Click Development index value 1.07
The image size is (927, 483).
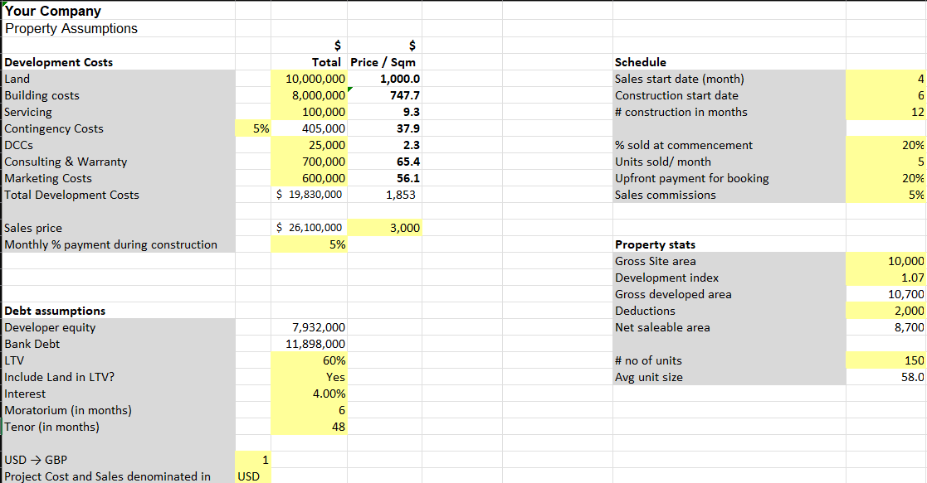(886, 278)
